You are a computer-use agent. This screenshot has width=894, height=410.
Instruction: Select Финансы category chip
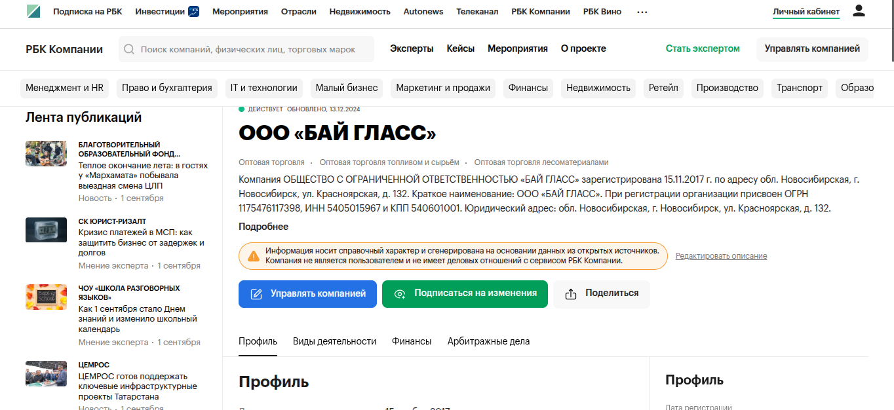(528, 88)
